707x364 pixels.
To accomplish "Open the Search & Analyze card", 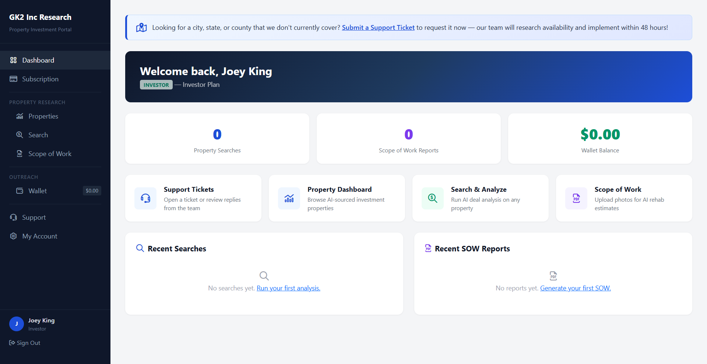I will click(x=480, y=198).
